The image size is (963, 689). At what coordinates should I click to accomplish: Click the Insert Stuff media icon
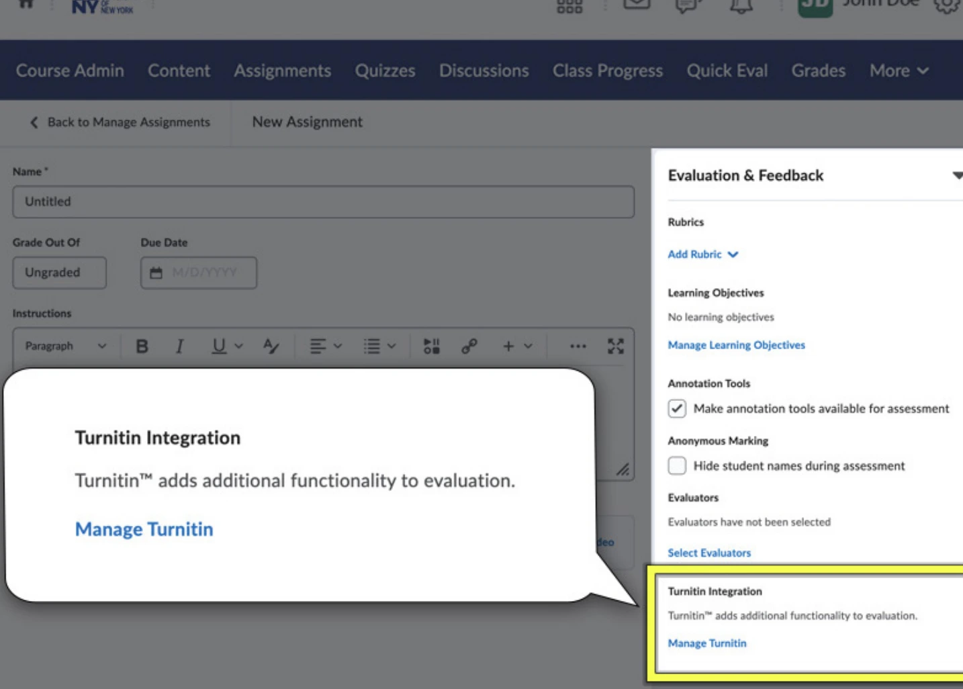[432, 347]
